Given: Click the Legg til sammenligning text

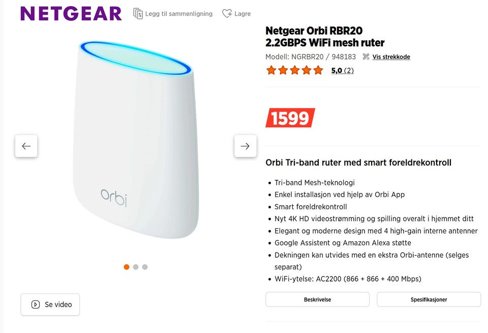Looking at the screenshot, I should click(178, 14).
